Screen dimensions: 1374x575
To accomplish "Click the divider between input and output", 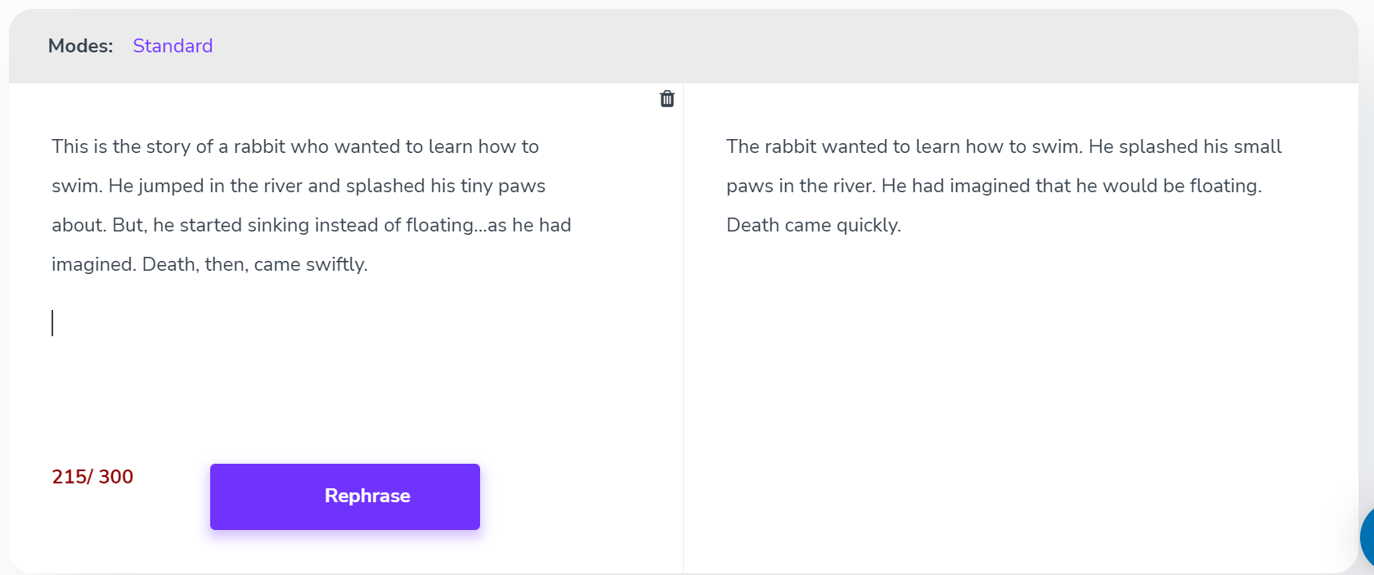I will [683, 327].
